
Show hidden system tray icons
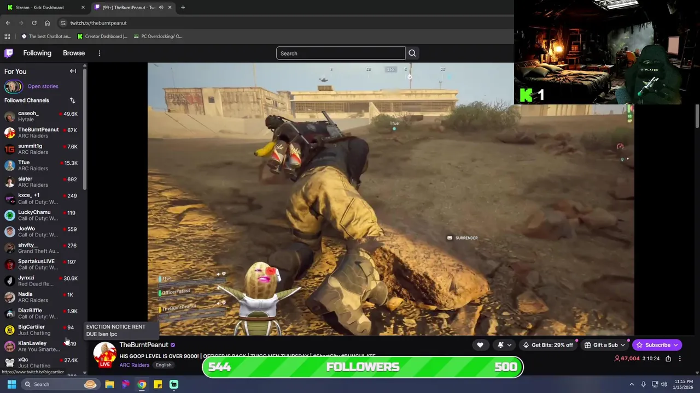tap(632, 384)
